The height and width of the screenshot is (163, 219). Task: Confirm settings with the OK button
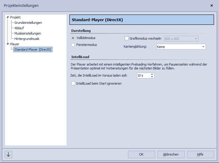141,154
